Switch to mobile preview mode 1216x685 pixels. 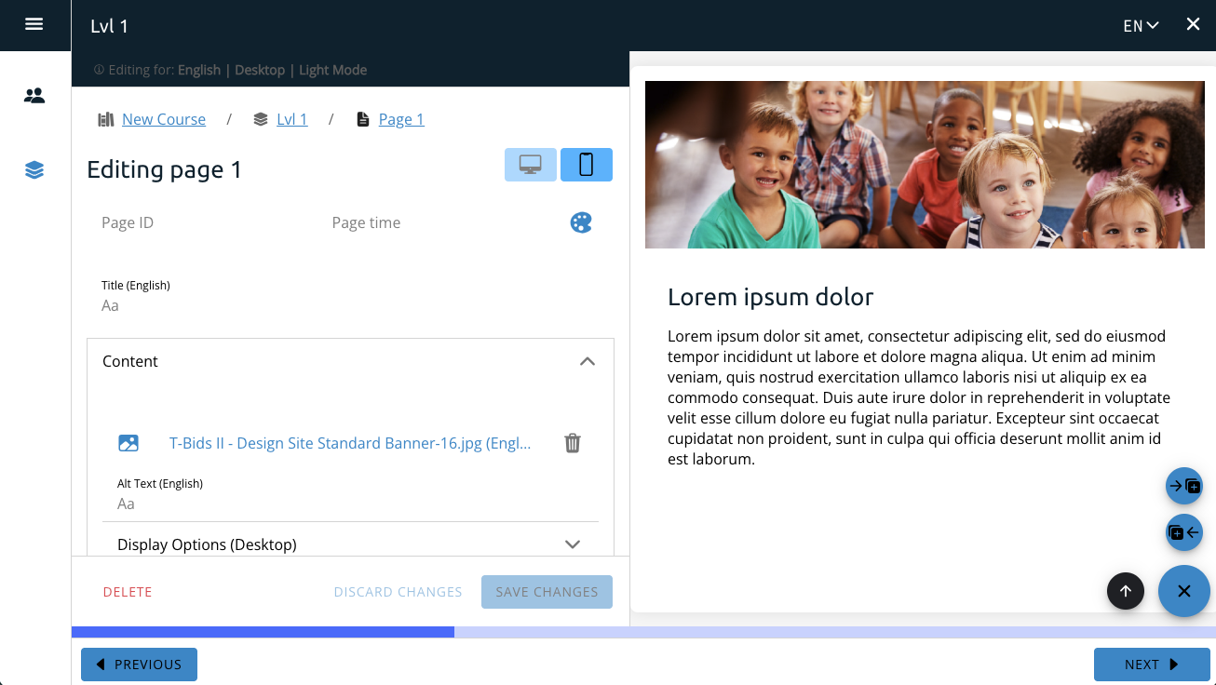tap(587, 165)
